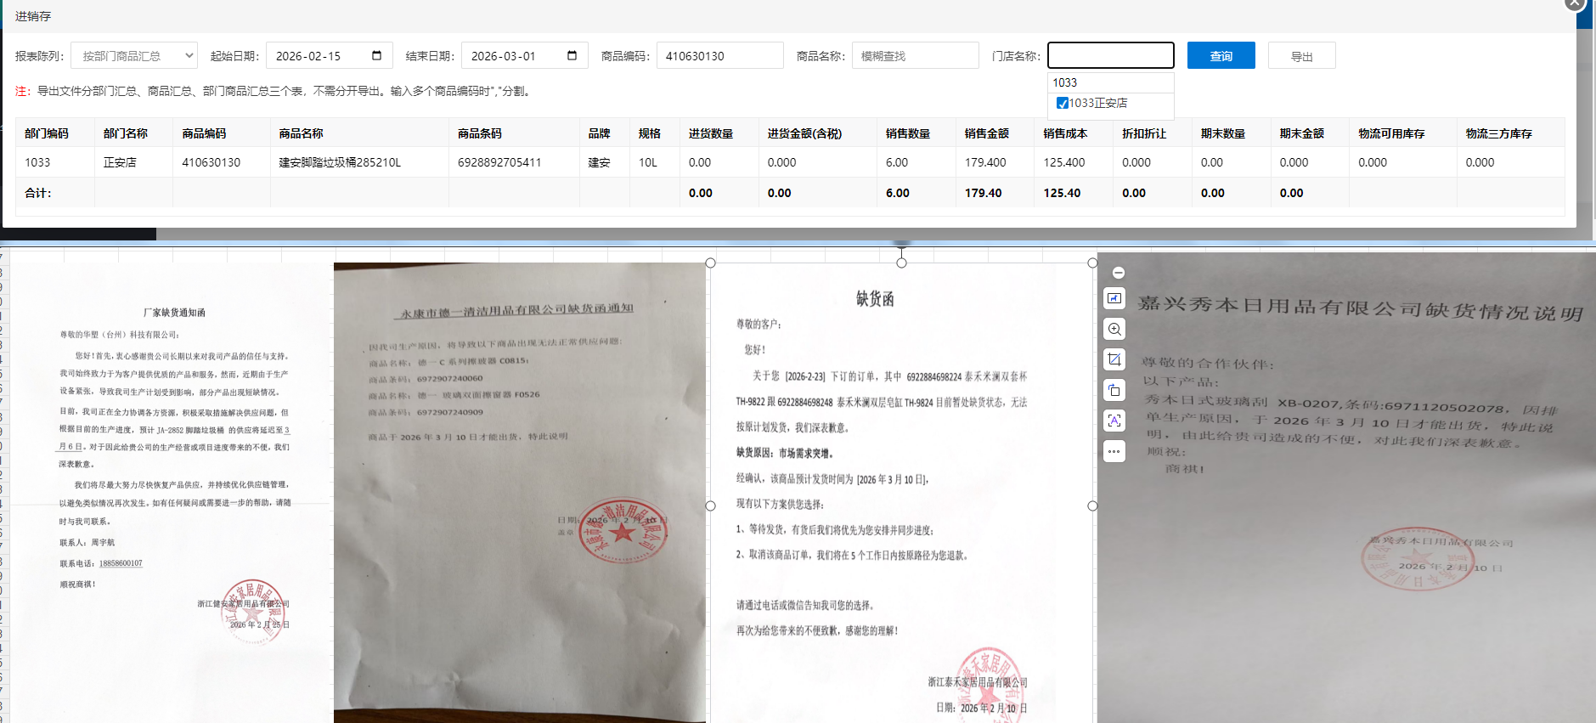Open end date calendar picker icon

pyautogui.click(x=572, y=56)
